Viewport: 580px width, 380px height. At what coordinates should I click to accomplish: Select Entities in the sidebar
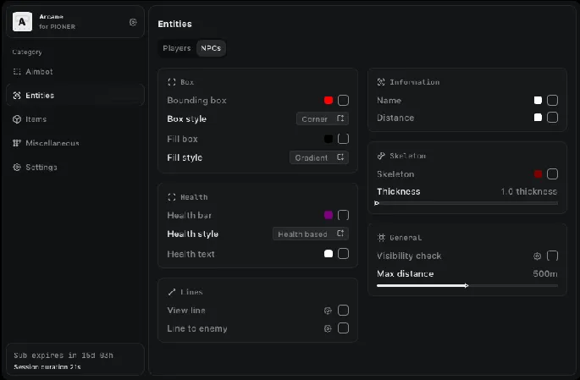[40, 96]
